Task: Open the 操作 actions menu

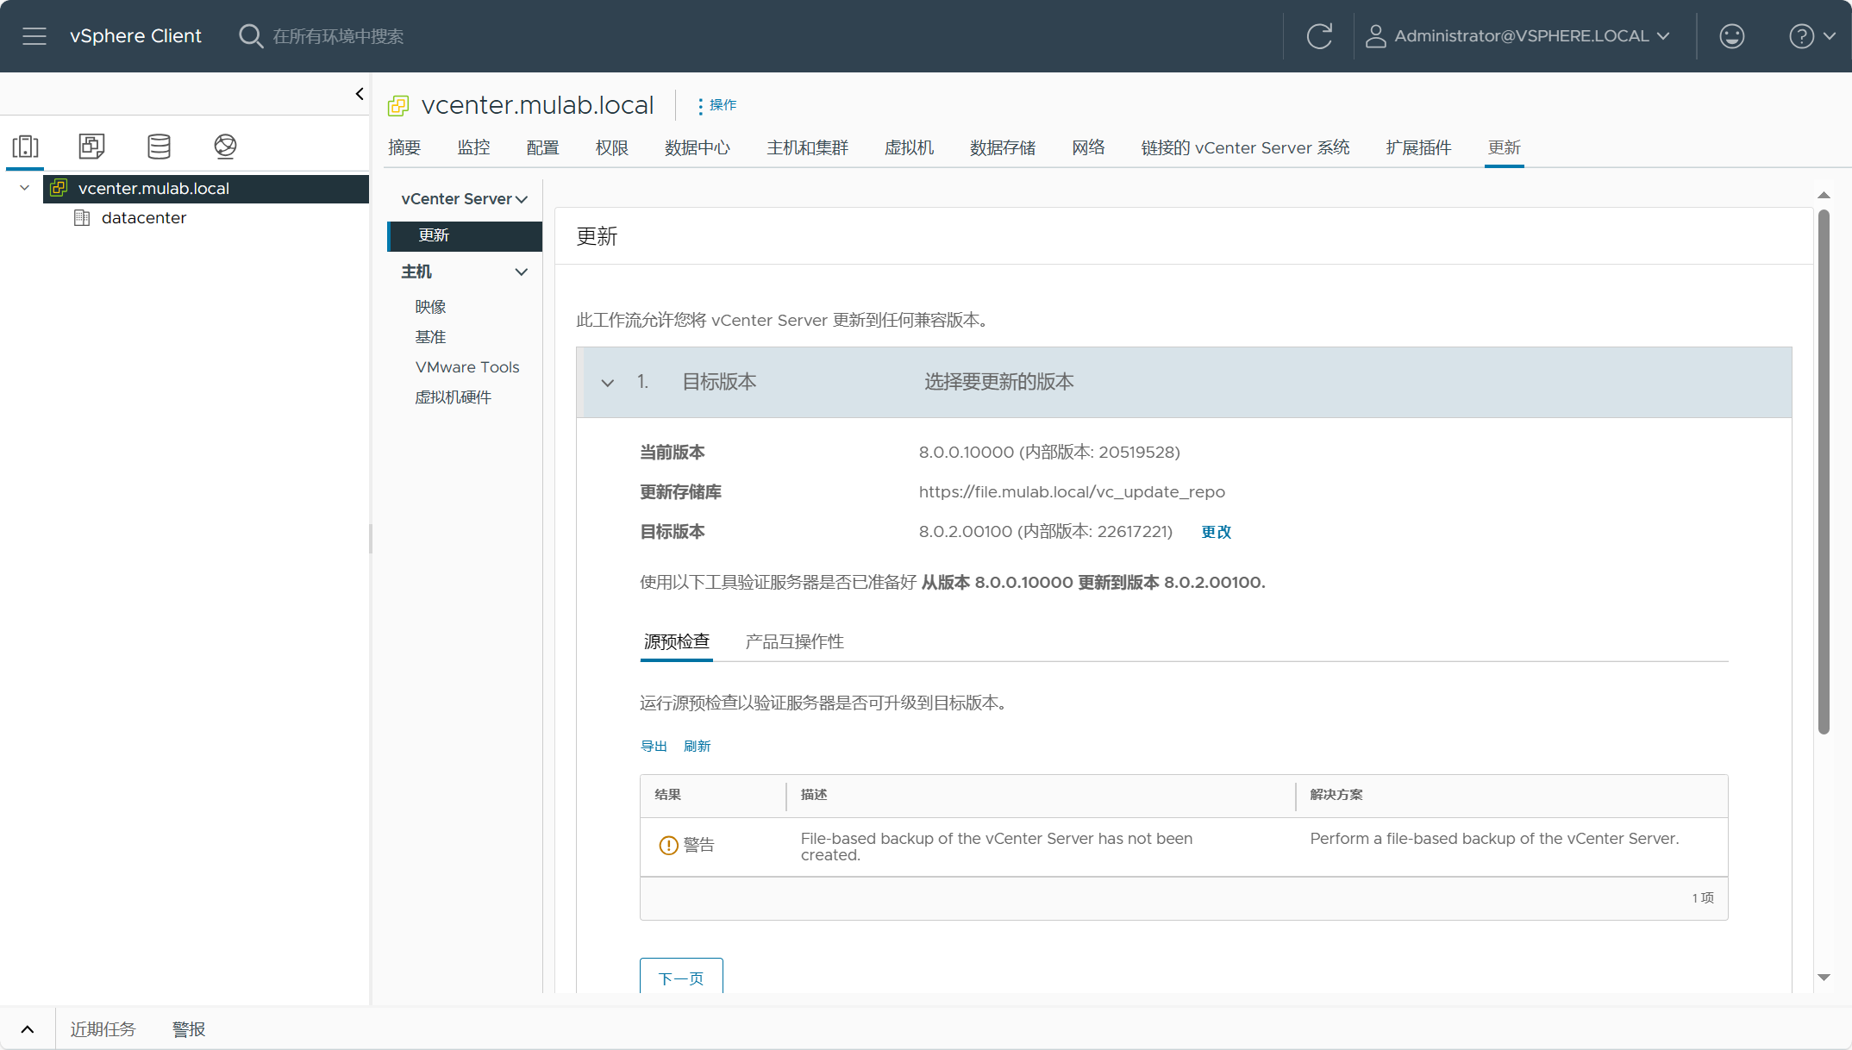Action: click(716, 105)
